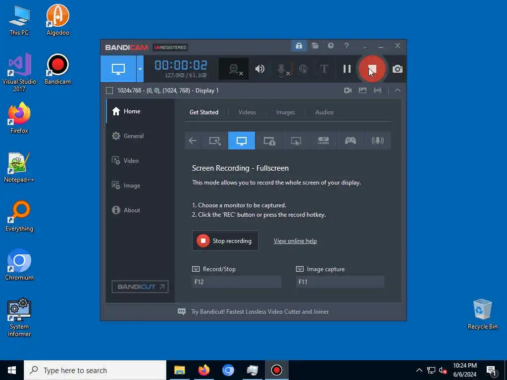Click the Record/Stop hotkey field F12
507x380 pixels.
(236, 282)
